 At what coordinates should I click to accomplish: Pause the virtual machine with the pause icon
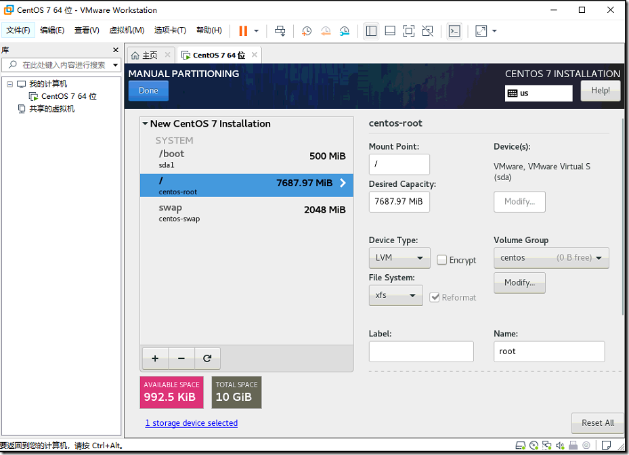click(x=243, y=31)
